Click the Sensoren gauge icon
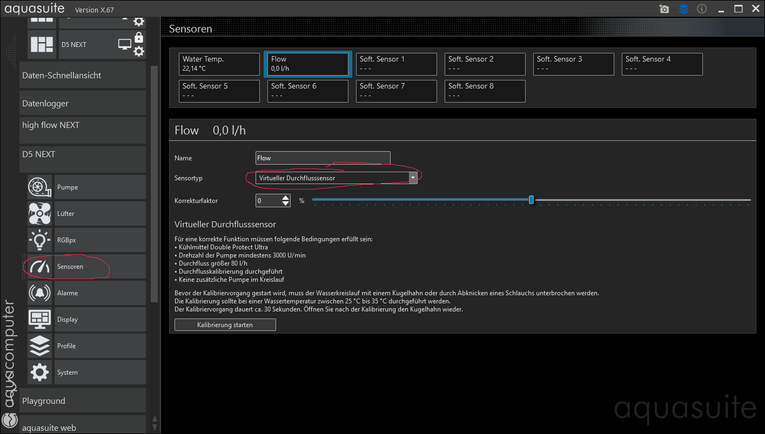The image size is (765, 434). [40, 266]
